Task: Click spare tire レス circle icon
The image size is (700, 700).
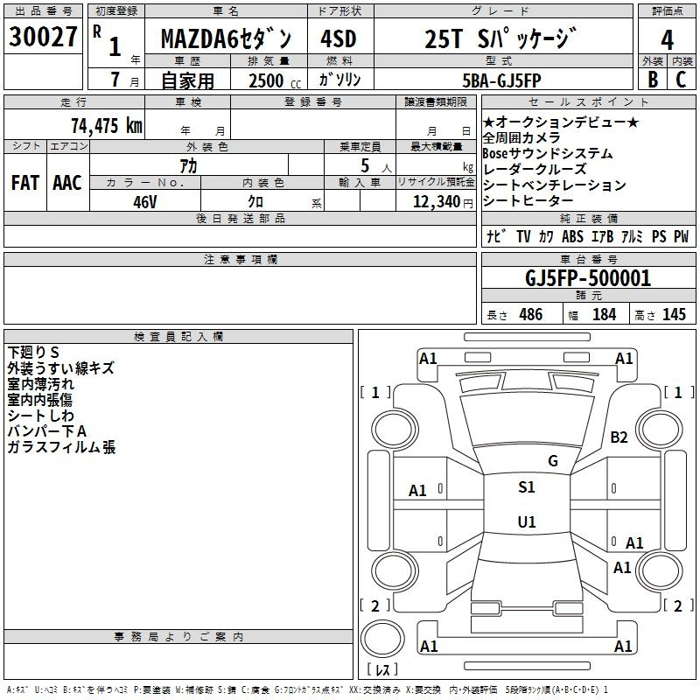Action: click(x=382, y=639)
